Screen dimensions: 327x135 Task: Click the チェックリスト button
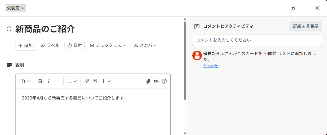108,45
